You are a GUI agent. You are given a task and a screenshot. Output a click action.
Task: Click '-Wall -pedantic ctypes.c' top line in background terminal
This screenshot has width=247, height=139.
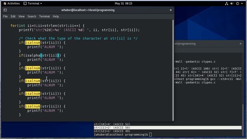pyautogui.click(x=195, y=62)
